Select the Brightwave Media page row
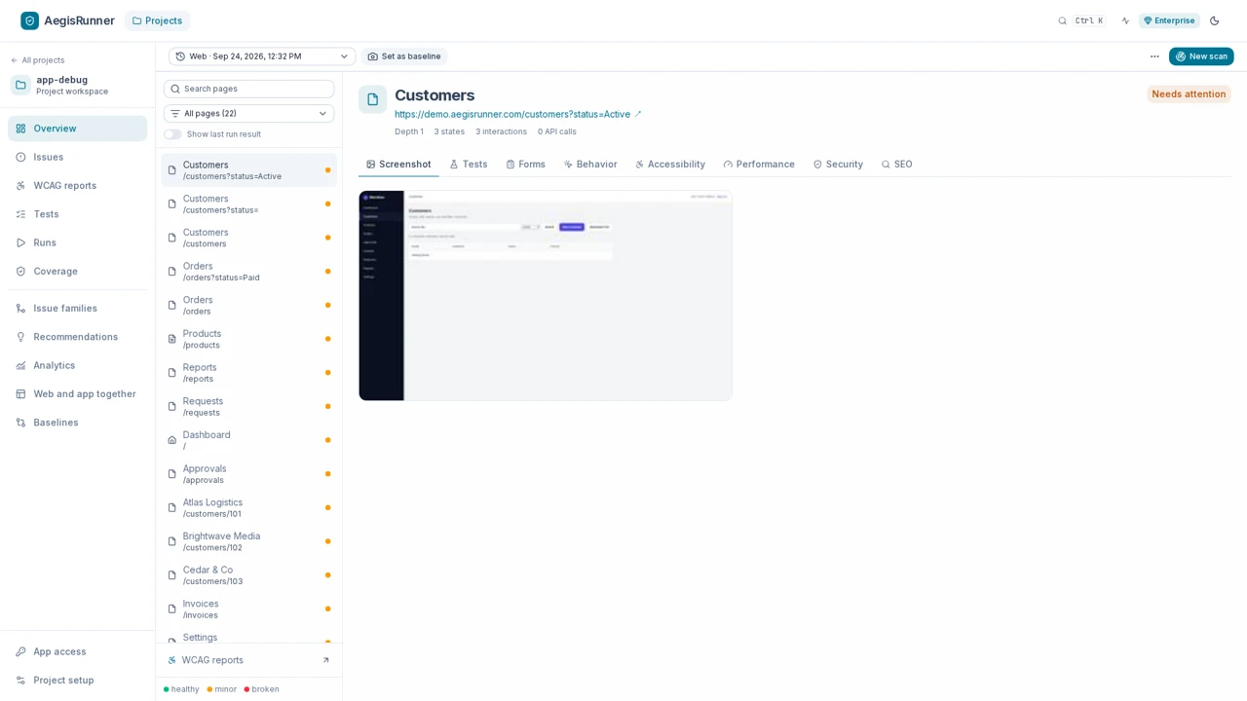The width and height of the screenshot is (1247, 701). 248,541
